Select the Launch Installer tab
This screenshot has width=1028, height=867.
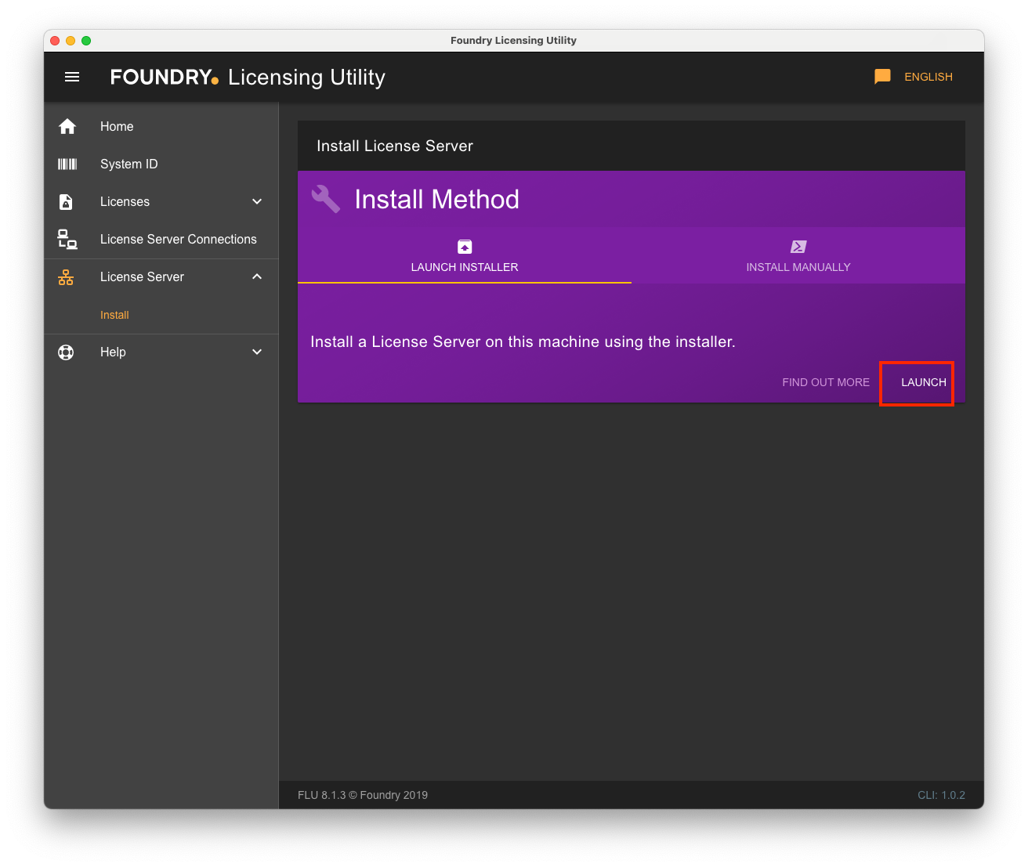[464, 266]
